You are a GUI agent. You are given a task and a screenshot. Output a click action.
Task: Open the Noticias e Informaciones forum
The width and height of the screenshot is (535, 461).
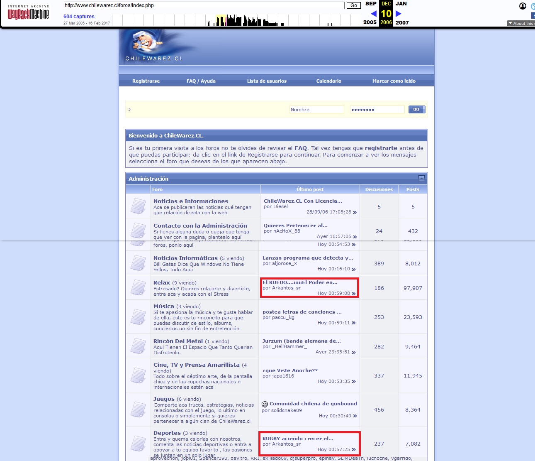(x=191, y=201)
